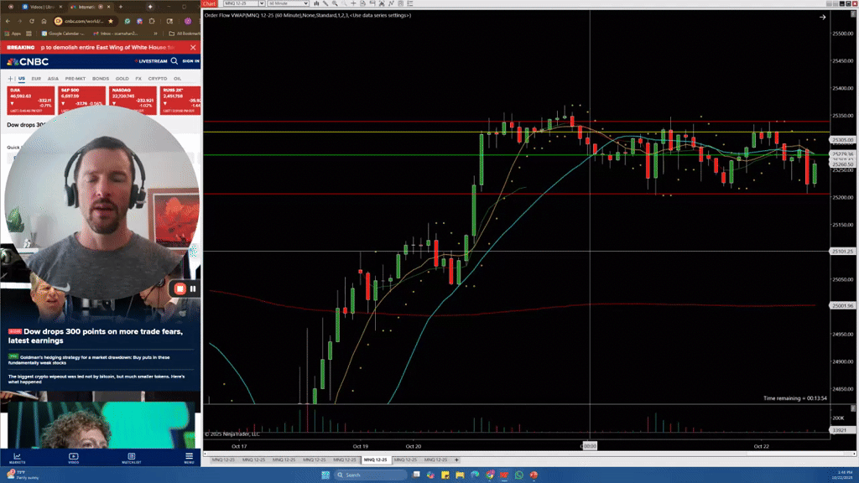
Task: Click the zoom out magnifier icon
Action: pos(344,3)
